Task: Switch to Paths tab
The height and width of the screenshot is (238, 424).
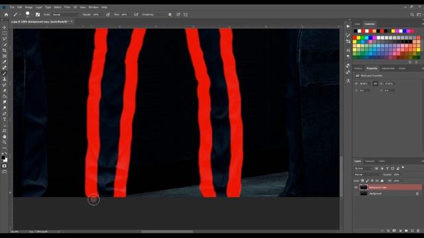Action: tap(382, 161)
